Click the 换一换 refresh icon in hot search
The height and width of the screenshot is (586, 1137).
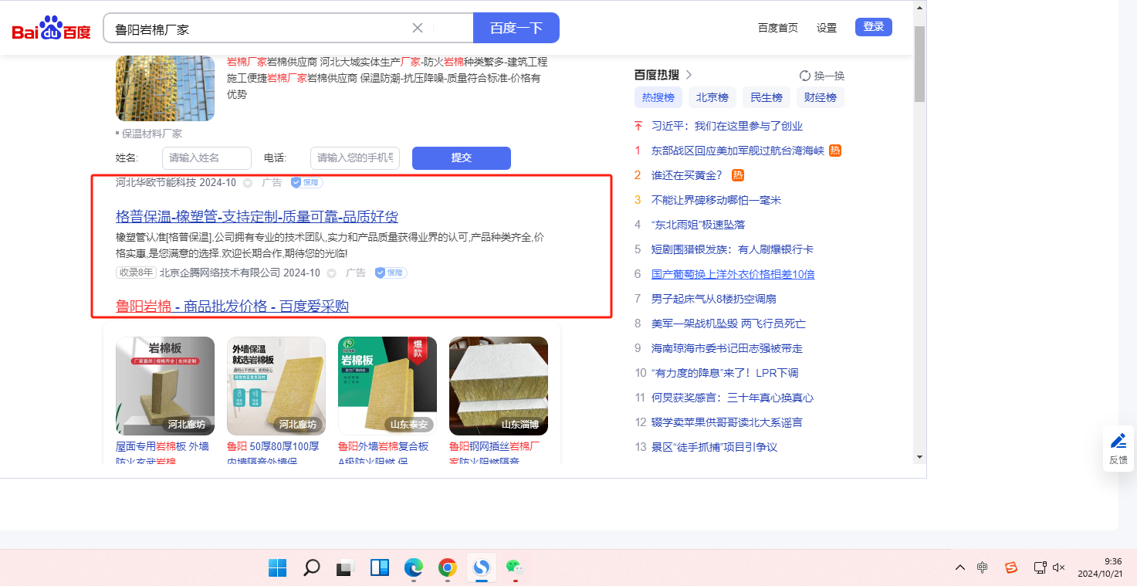(x=805, y=76)
